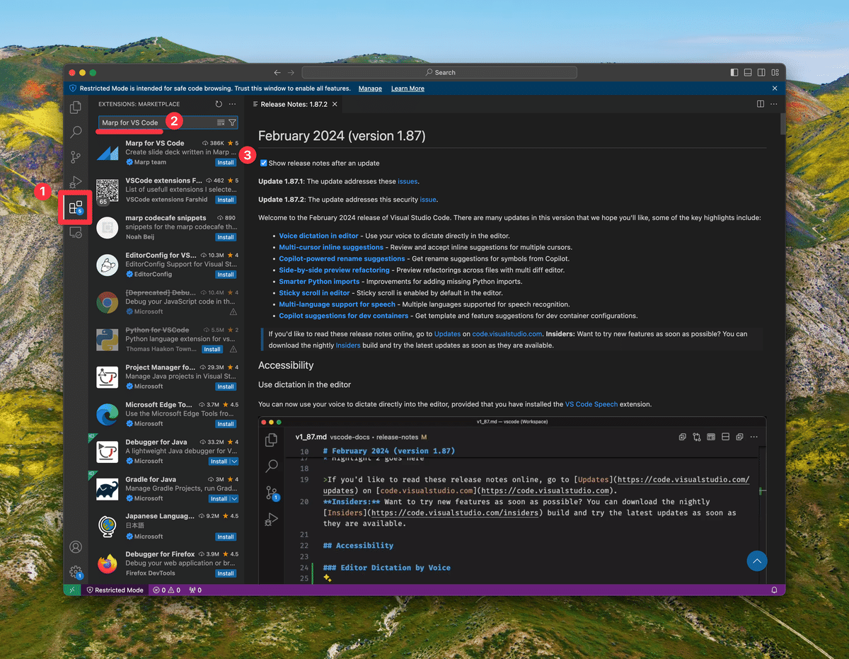Open the Search view in activity bar
This screenshot has width=849, height=659.
coord(76,132)
